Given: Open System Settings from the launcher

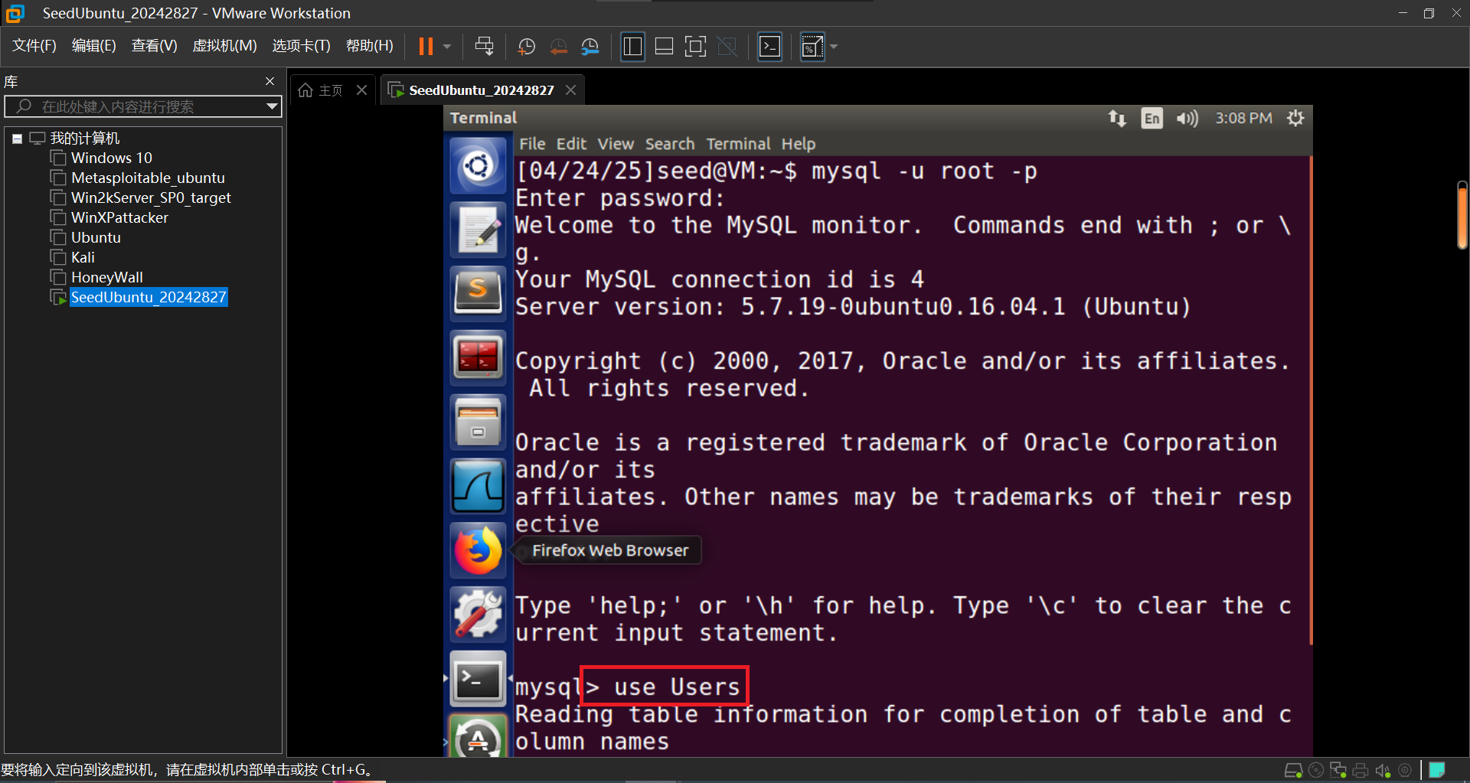Looking at the screenshot, I should 478,615.
